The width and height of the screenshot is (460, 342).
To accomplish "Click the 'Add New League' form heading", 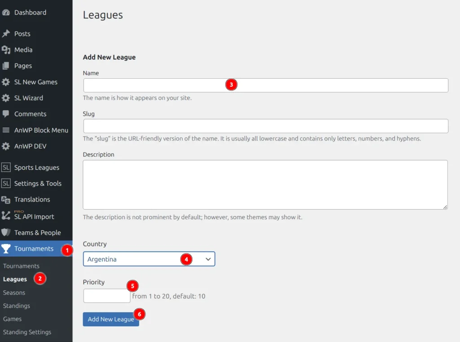I will point(109,57).
